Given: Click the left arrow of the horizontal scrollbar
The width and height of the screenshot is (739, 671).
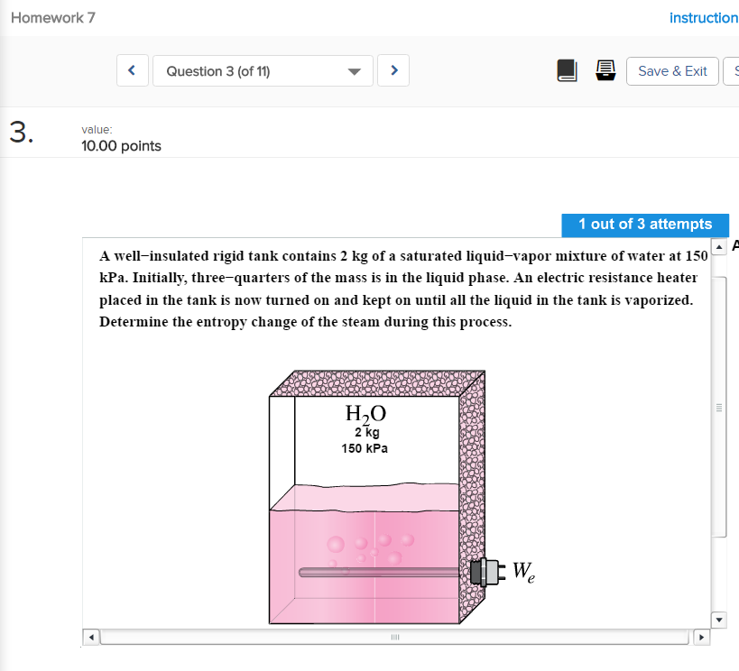Looking at the screenshot, I should 90,637.
